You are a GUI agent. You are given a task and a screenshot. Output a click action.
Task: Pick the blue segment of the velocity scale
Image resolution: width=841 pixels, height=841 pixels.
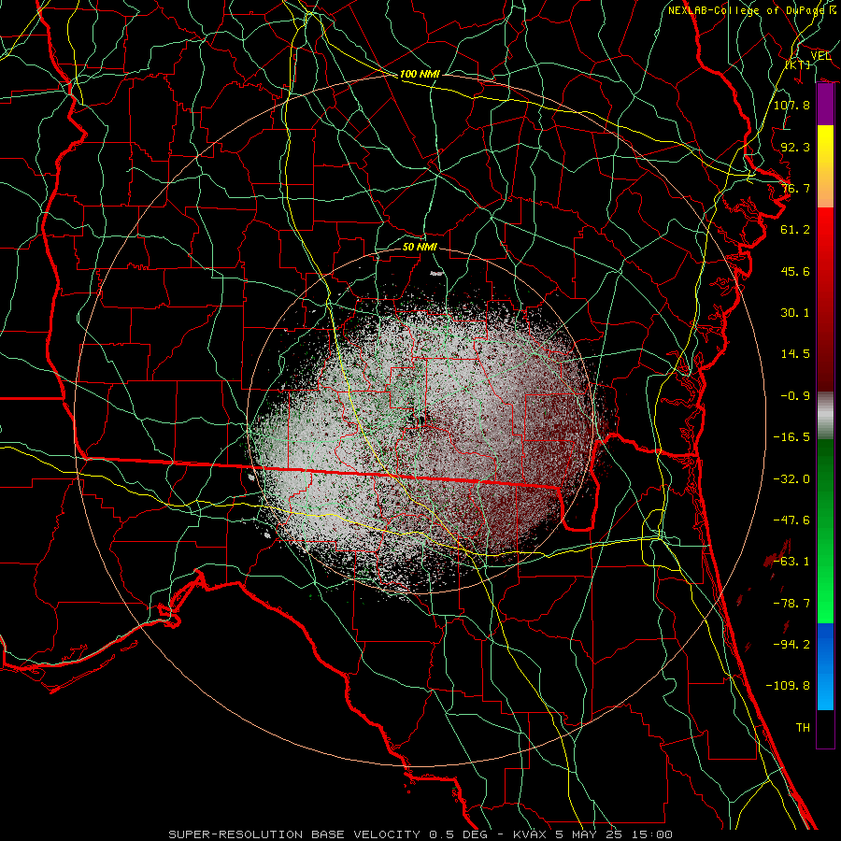point(825,666)
